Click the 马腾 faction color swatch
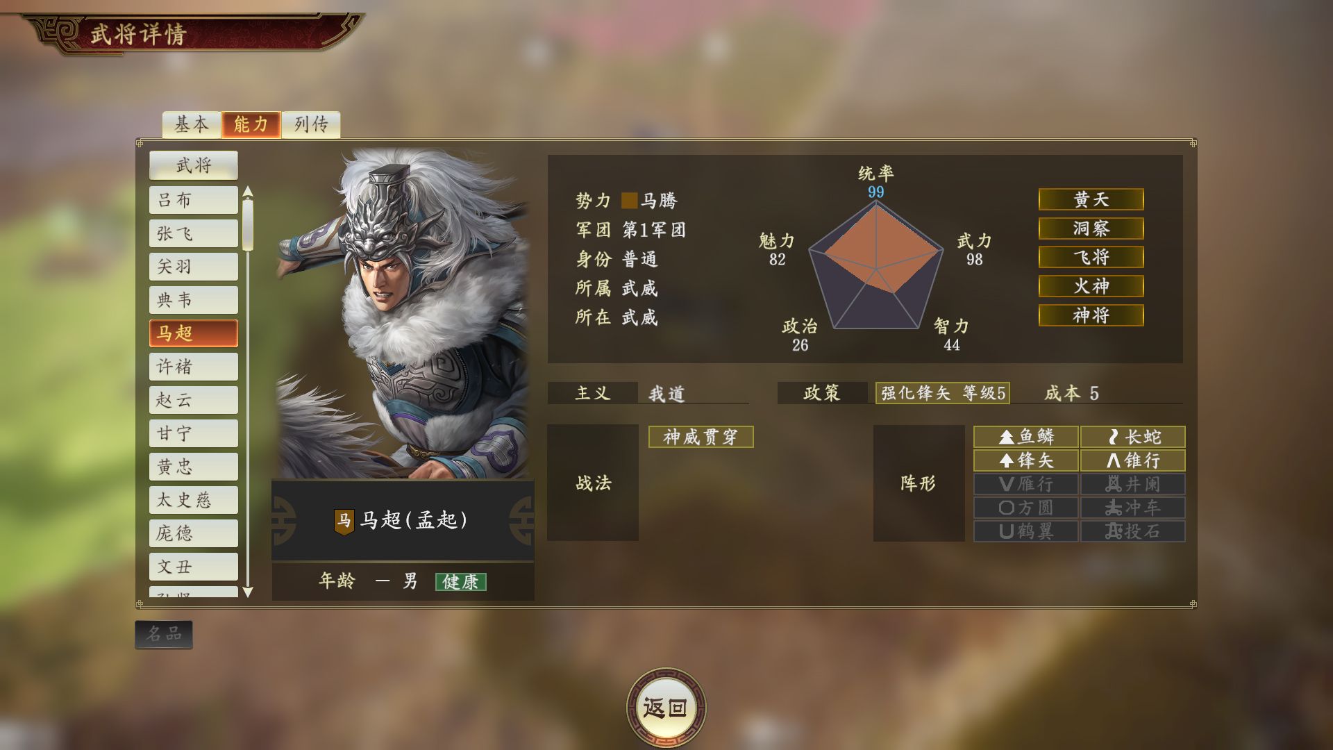This screenshot has height=750, width=1333. point(629,201)
